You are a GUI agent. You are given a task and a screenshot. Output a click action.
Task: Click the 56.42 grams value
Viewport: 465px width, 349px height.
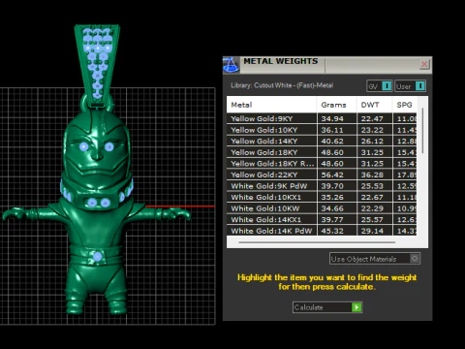coord(332,174)
